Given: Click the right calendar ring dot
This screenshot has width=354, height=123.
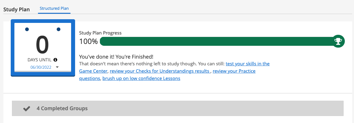Looking at the screenshot, I should click(x=59, y=29).
